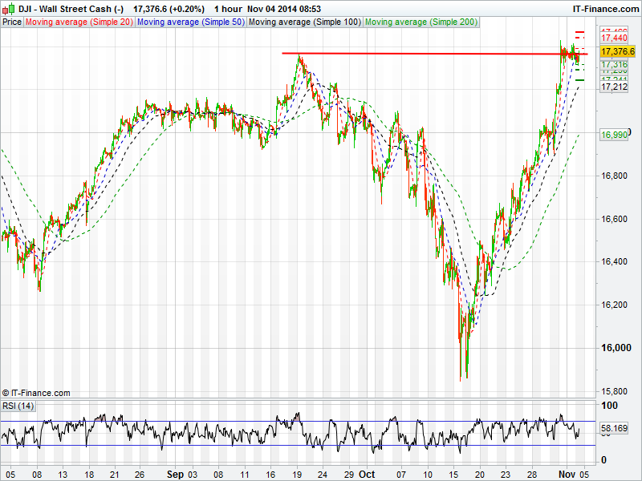Click the RSI value tag 58.169
This screenshot has height=481, width=642.
(614, 428)
